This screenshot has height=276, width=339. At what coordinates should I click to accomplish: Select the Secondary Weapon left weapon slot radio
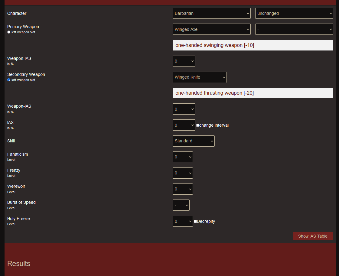(9, 80)
